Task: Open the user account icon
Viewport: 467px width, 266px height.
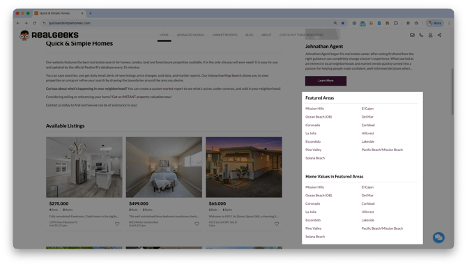Action: point(430,35)
